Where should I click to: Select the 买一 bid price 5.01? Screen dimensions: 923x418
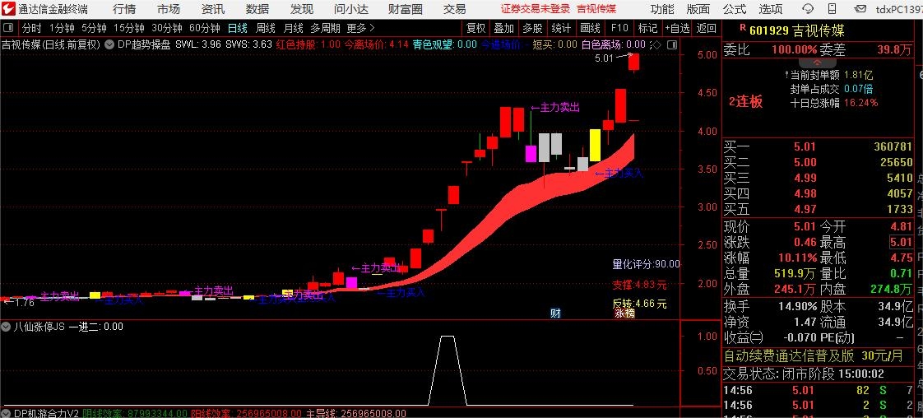click(805, 146)
